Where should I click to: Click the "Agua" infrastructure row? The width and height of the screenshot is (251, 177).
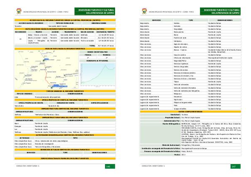(65, 123)
